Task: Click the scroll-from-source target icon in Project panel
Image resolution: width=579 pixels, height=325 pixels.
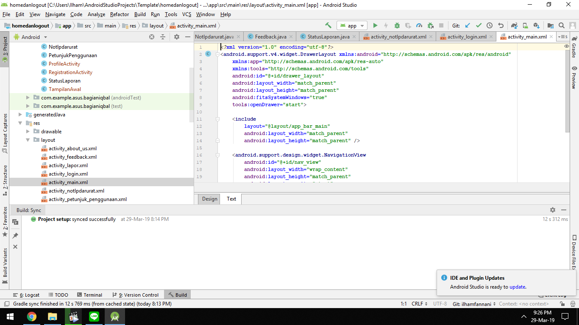Action: click(152, 37)
